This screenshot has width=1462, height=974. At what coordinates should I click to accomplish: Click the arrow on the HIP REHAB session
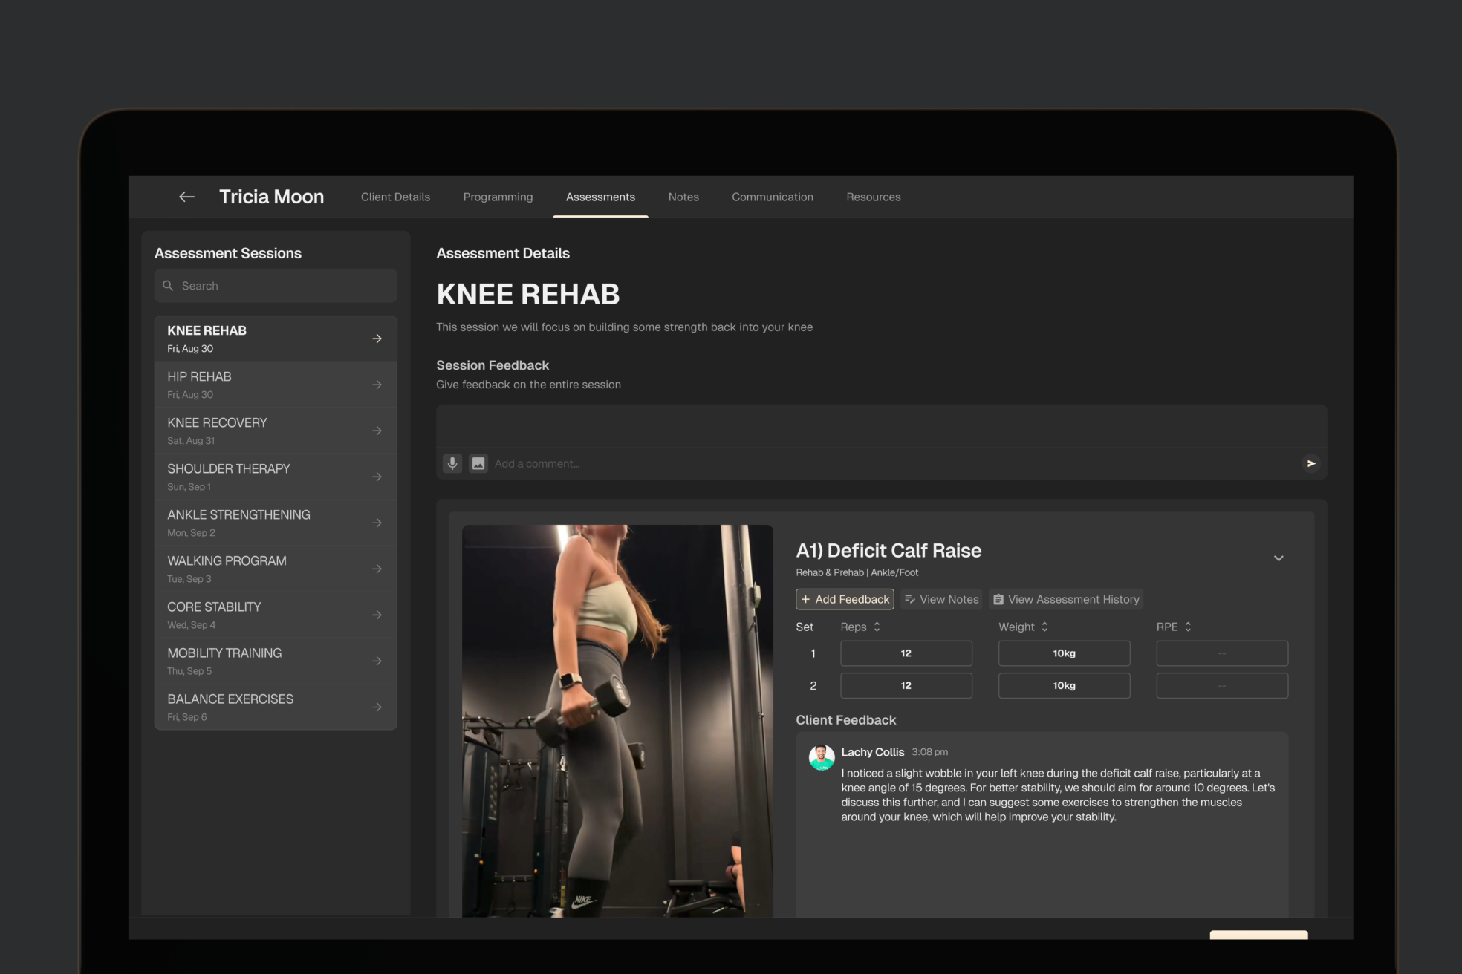coord(377,385)
